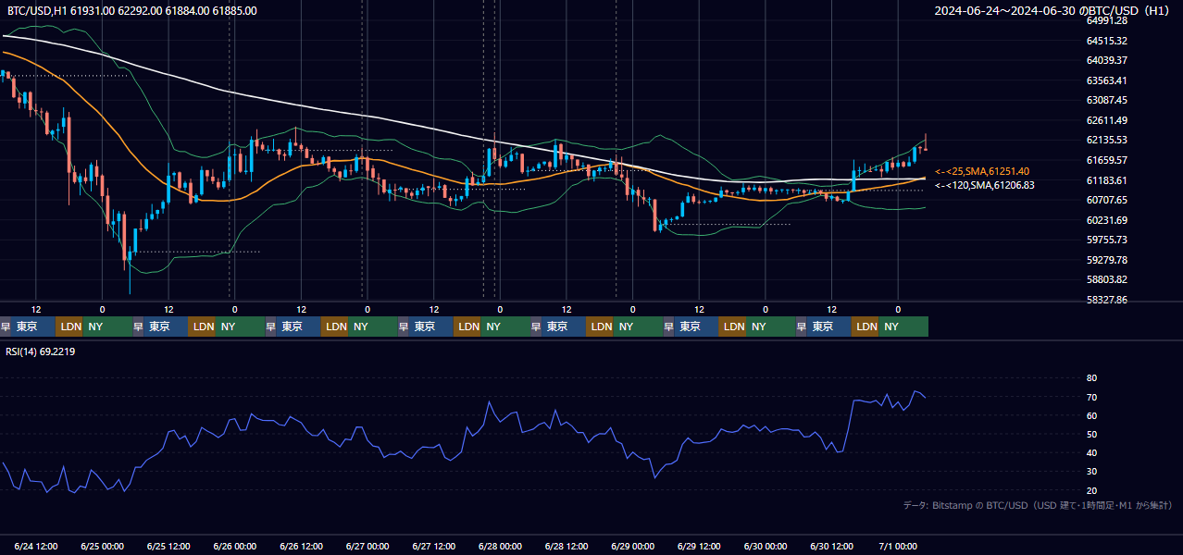Click the BTC/USD,H1 OHLC header text
This screenshot has width=1183, height=555.
132,10
